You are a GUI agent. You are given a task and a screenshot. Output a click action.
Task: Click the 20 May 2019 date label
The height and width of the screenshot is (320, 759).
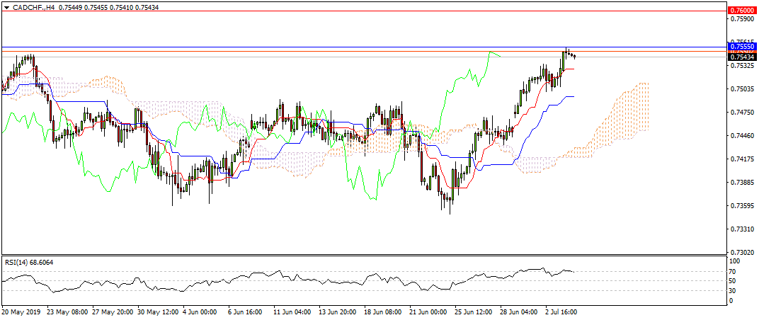pyautogui.click(x=21, y=312)
